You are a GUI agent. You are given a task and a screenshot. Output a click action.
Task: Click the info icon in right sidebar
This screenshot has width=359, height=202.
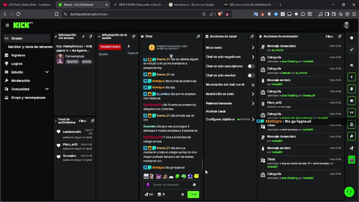(x=352, y=38)
